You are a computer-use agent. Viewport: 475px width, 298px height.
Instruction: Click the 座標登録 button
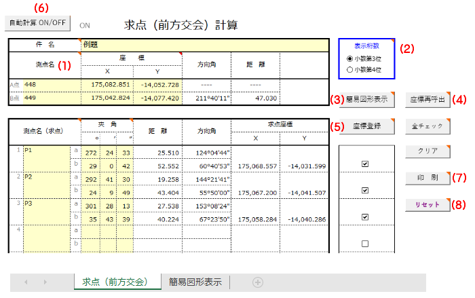[x=366, y=126]
